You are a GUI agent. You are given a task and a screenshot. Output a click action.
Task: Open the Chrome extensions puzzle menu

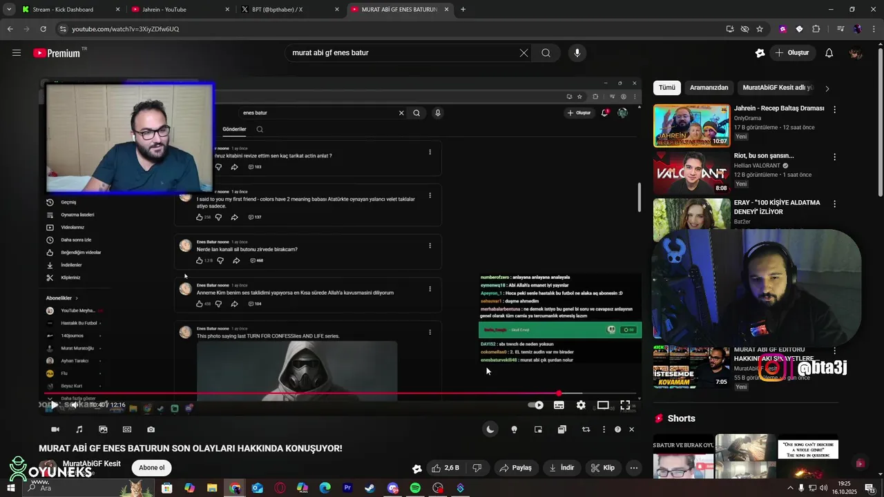coord(816,29)
